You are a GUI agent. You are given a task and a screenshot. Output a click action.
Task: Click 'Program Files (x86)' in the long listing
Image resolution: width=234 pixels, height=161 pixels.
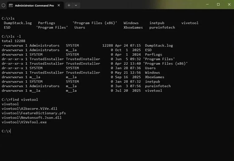(165, 64)
